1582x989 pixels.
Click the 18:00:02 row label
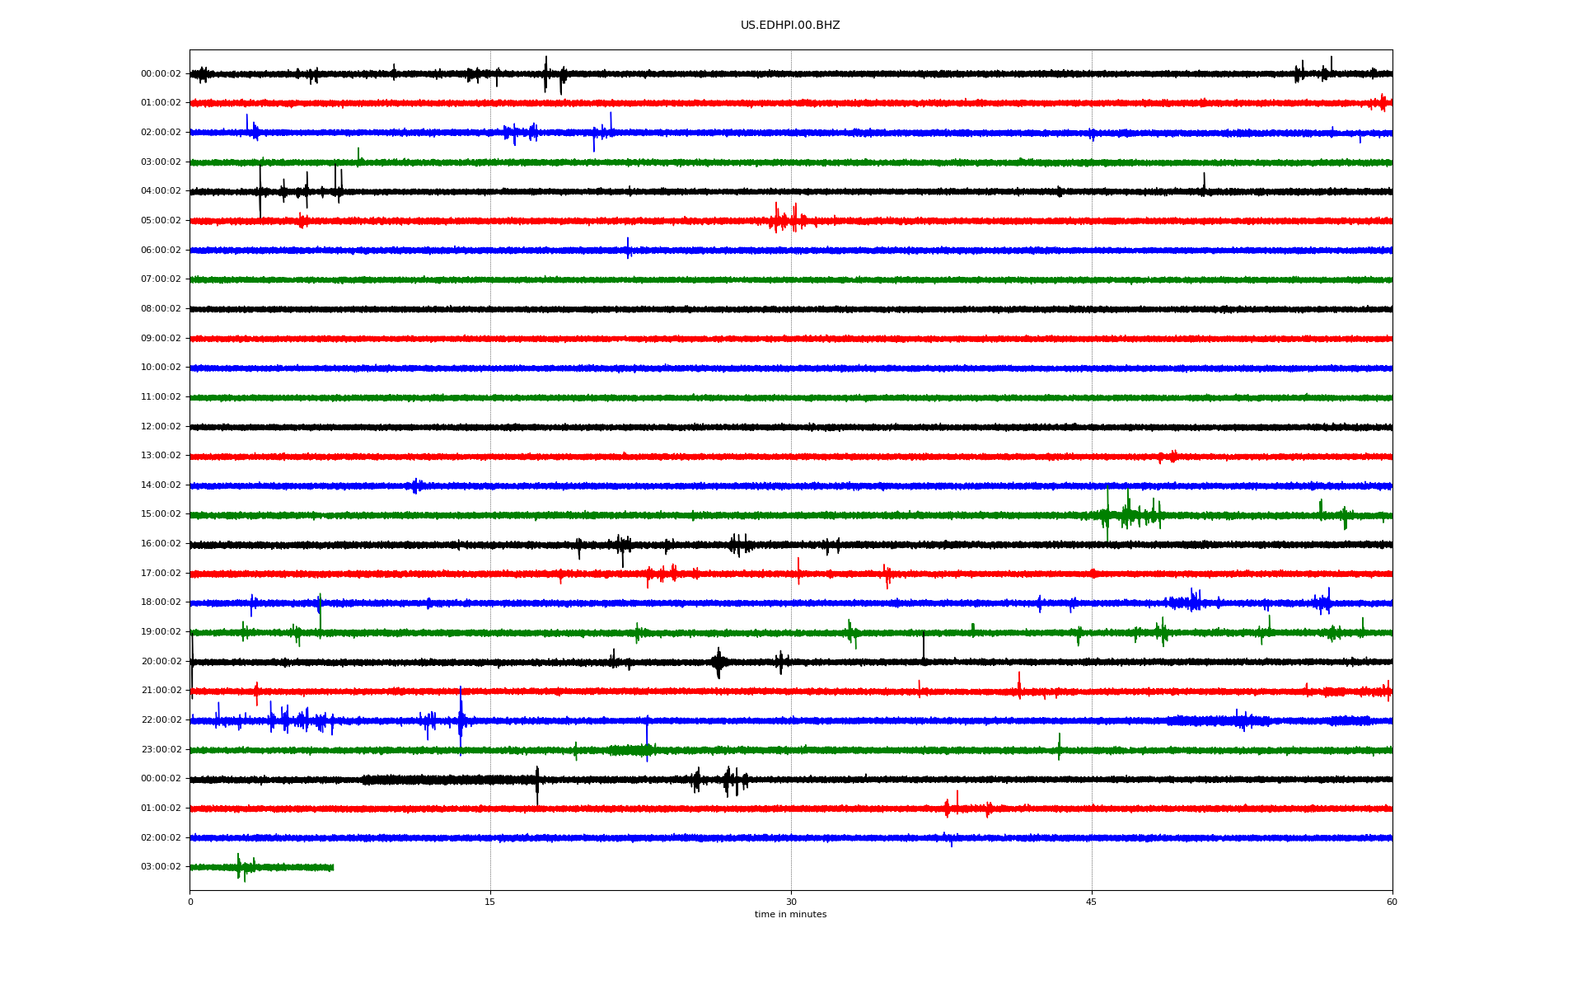coord(161,602)
